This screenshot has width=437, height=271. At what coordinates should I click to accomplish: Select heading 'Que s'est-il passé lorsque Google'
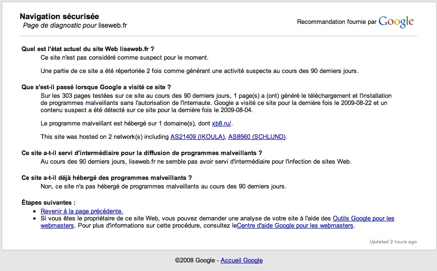tap(96, 87)
